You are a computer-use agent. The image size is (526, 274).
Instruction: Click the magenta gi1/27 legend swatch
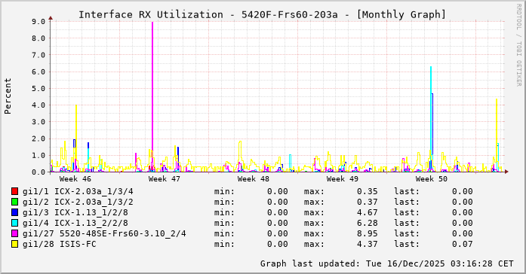[x=14, y=233]
